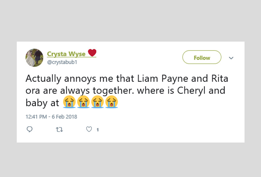Click the red heart emoji beside Crysta Wyse
The image size is (261, 177).
pyautogui.click(x=92, y=53)
